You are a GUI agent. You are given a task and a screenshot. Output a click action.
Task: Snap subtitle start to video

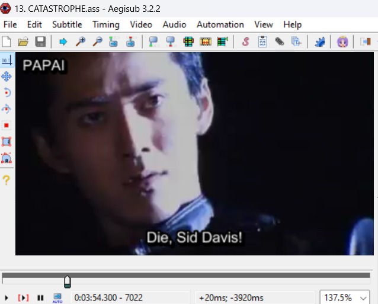(x=153, y=41)
